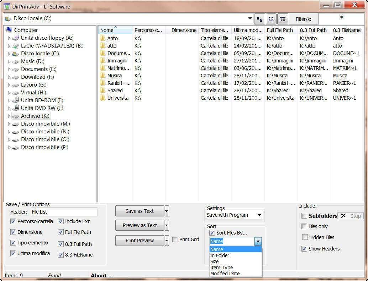Image resolution: width=368 pixels, height=281 pixels.
Task: Click the Disco rimovibile (M:) drive icon
Action: (x=16, y=124)
